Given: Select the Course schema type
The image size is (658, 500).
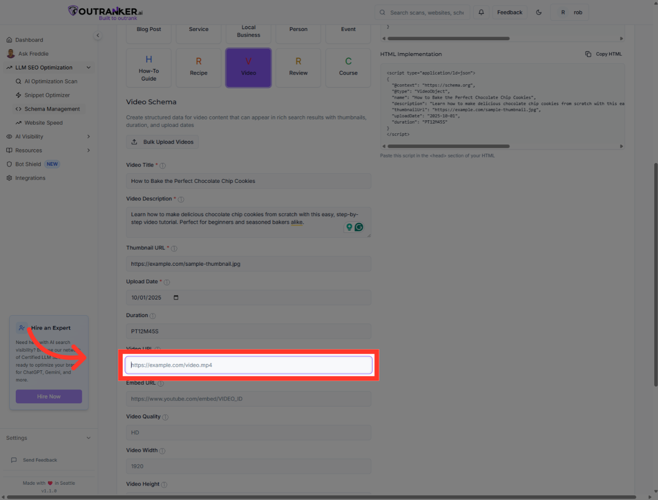Looking at the screenshot, I should (348, 68).
